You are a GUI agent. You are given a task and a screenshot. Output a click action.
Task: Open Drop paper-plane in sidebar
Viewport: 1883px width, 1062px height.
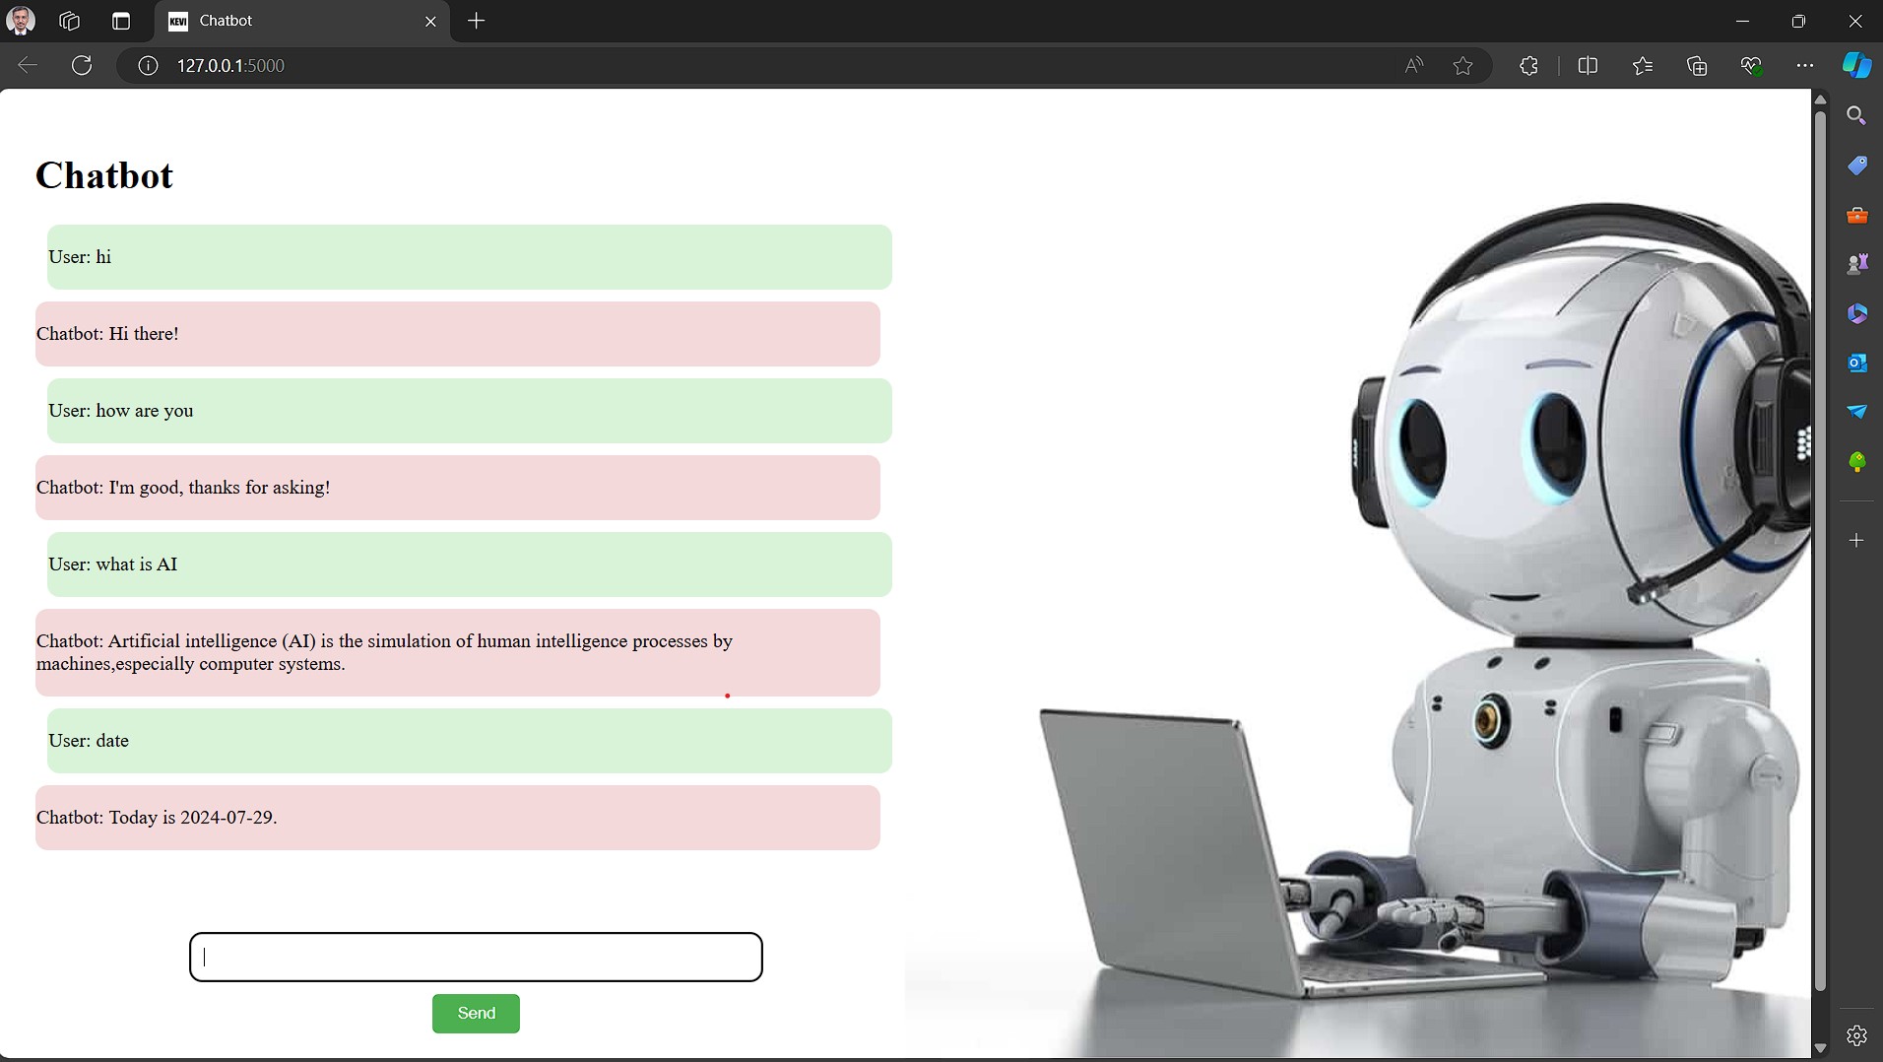[x=1856, y=412]
